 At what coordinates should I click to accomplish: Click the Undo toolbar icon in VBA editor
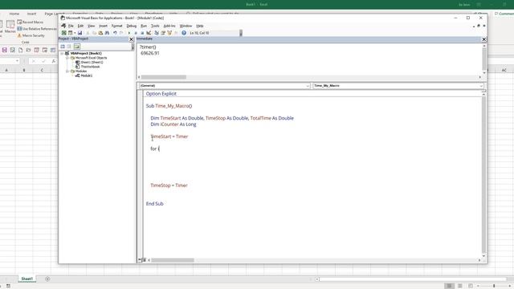coord(115,33)
